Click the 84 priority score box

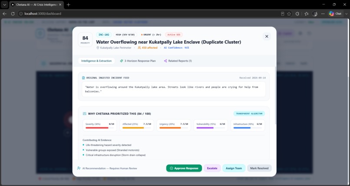85,40
